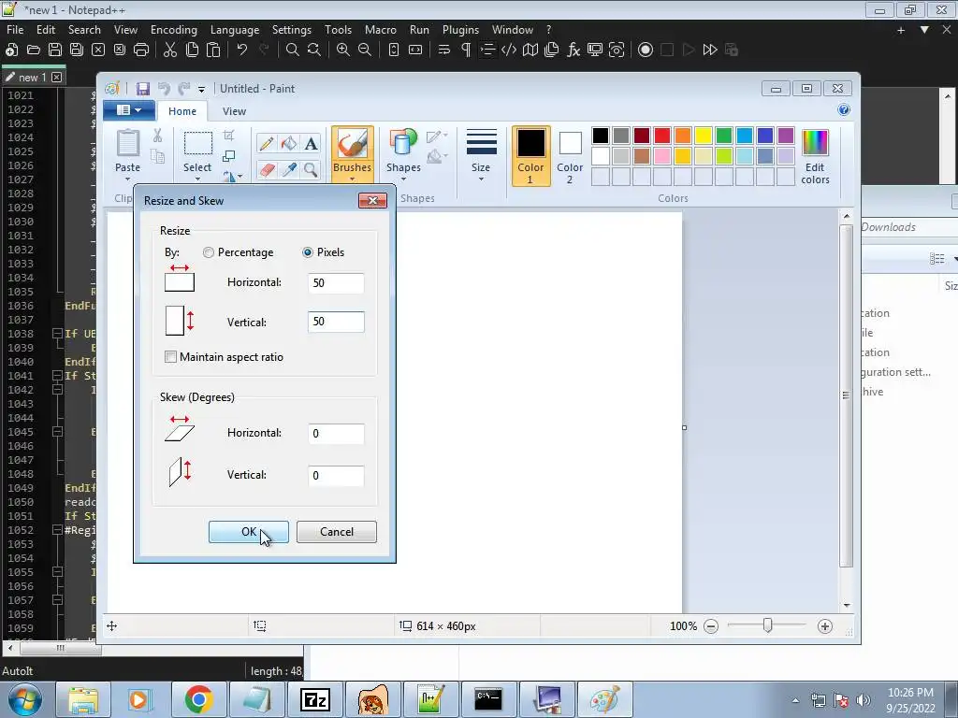Open Notepad++ Plugins menu
This screenshot has height=718, width=958.
tap(460, 30)
